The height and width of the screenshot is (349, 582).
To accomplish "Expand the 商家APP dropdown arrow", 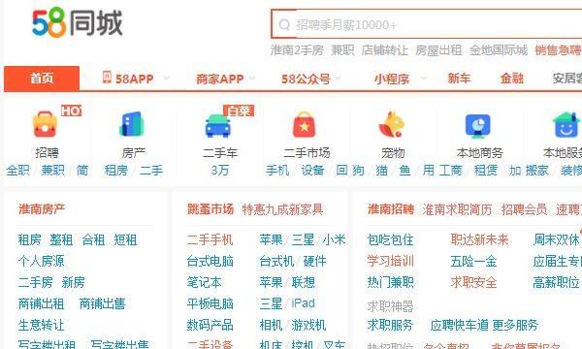I will tap(252, 78).
